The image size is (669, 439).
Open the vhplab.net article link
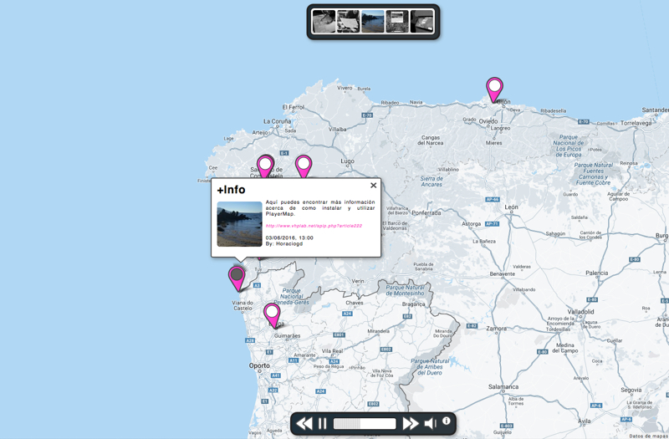pos(314,226)
